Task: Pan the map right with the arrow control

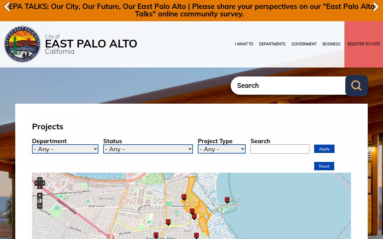Action: click(x=44, y=183)
